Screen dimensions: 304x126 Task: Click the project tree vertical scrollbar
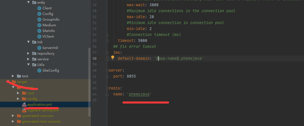point(89,82)
